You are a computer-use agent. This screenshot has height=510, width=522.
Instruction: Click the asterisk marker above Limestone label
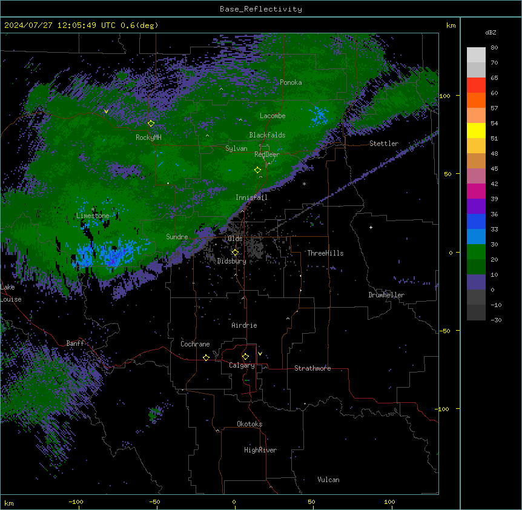(x=93, y=210)
